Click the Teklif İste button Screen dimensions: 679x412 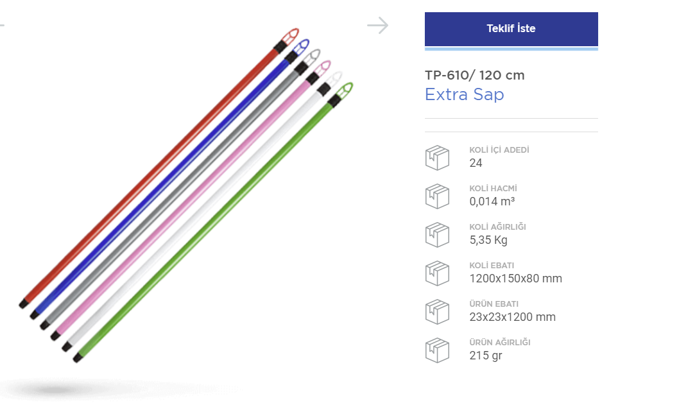click(x=511, y=29)
